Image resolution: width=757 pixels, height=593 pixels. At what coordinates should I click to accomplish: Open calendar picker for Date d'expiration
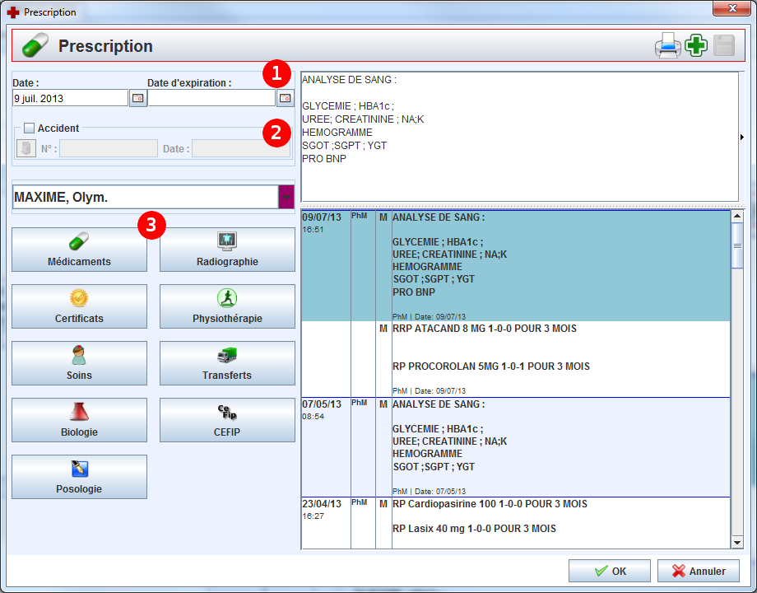pos(285,98)
